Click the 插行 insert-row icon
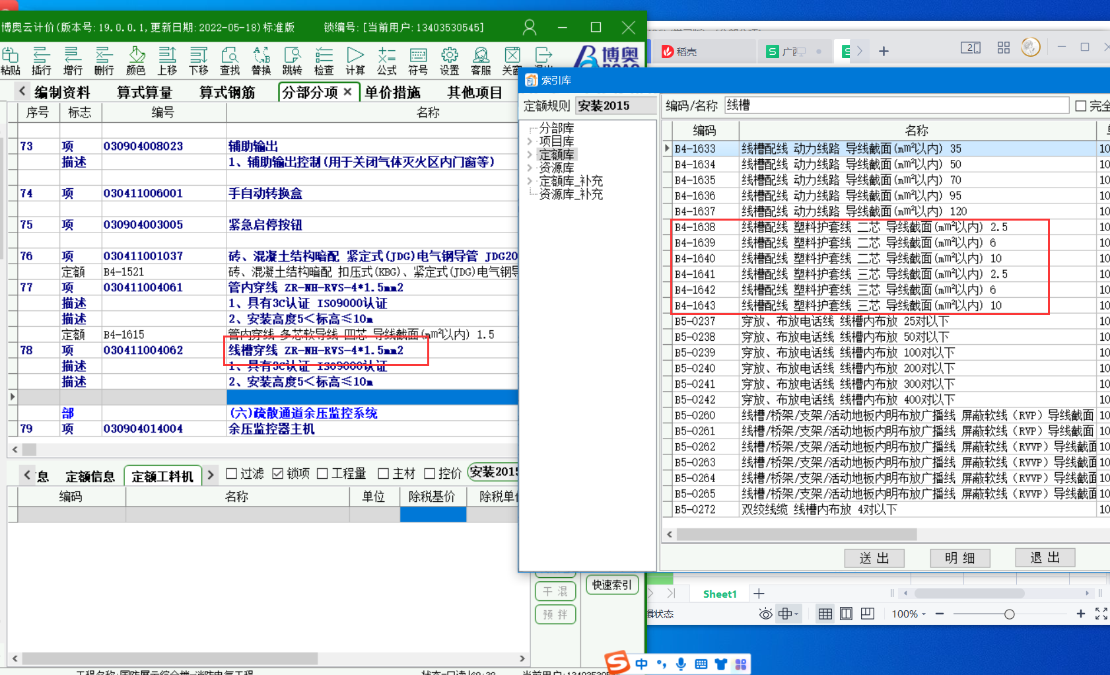This screenshot has width=1110, height=675. tap(41, 61)
